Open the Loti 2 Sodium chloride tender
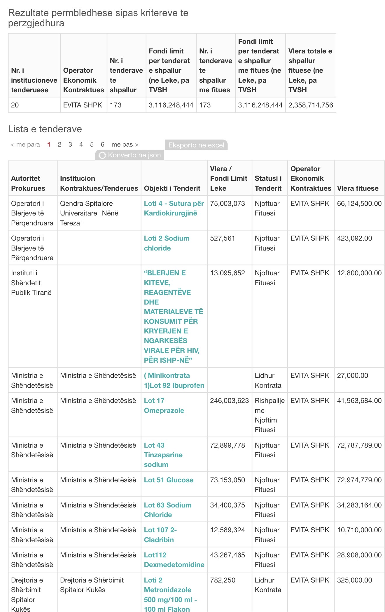385x612 pixels. pos(167,243)
